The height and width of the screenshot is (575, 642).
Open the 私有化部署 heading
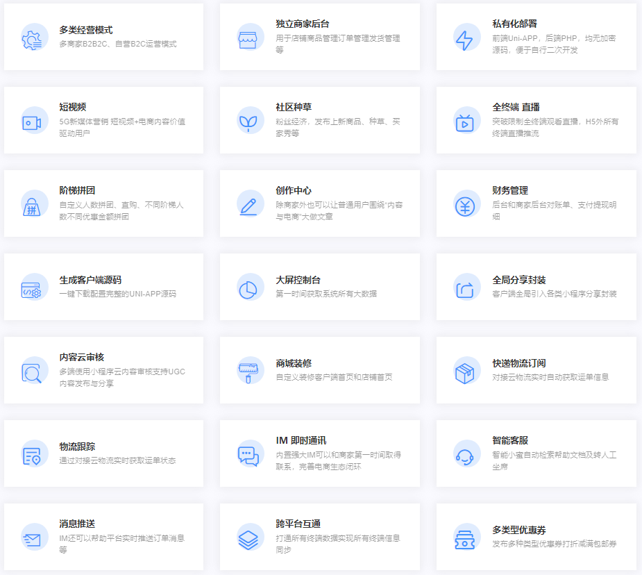[x=514, y=24]
